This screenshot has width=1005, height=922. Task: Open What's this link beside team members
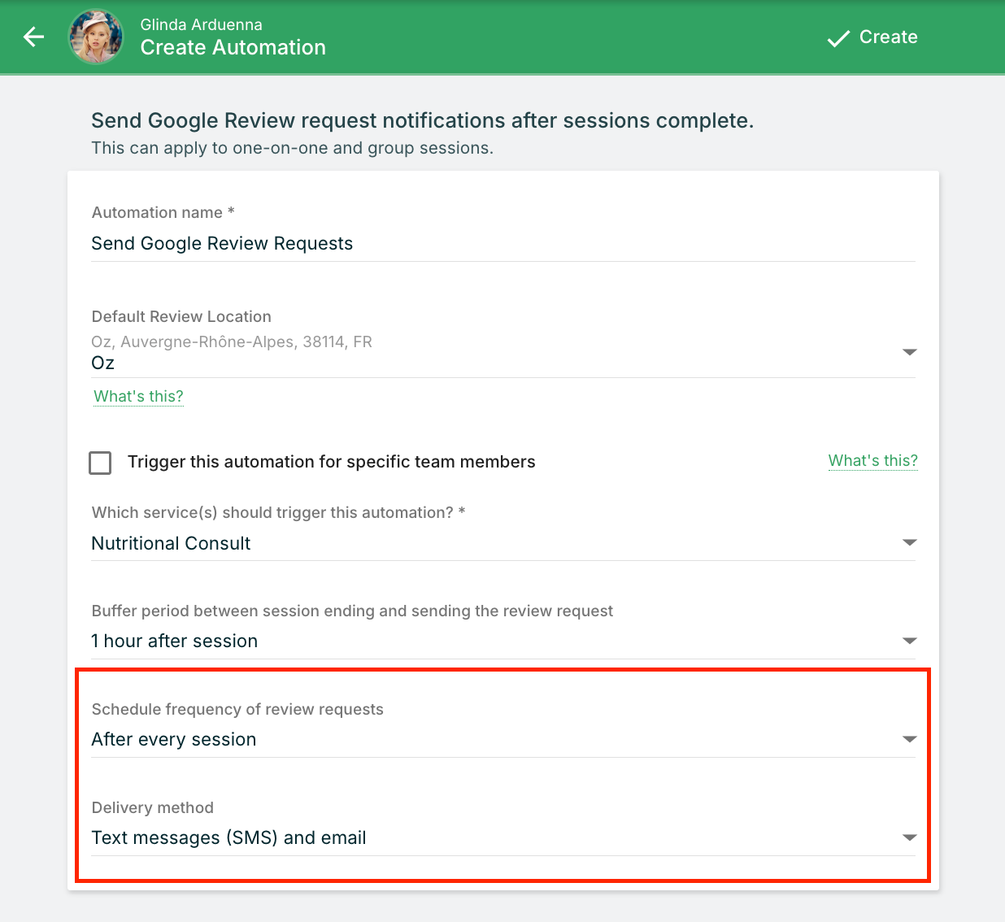[872, 460]
